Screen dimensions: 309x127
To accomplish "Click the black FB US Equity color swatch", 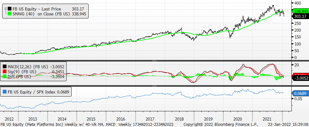I will click(10, 9).
